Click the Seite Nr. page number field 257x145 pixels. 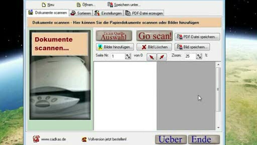[117, 56]
